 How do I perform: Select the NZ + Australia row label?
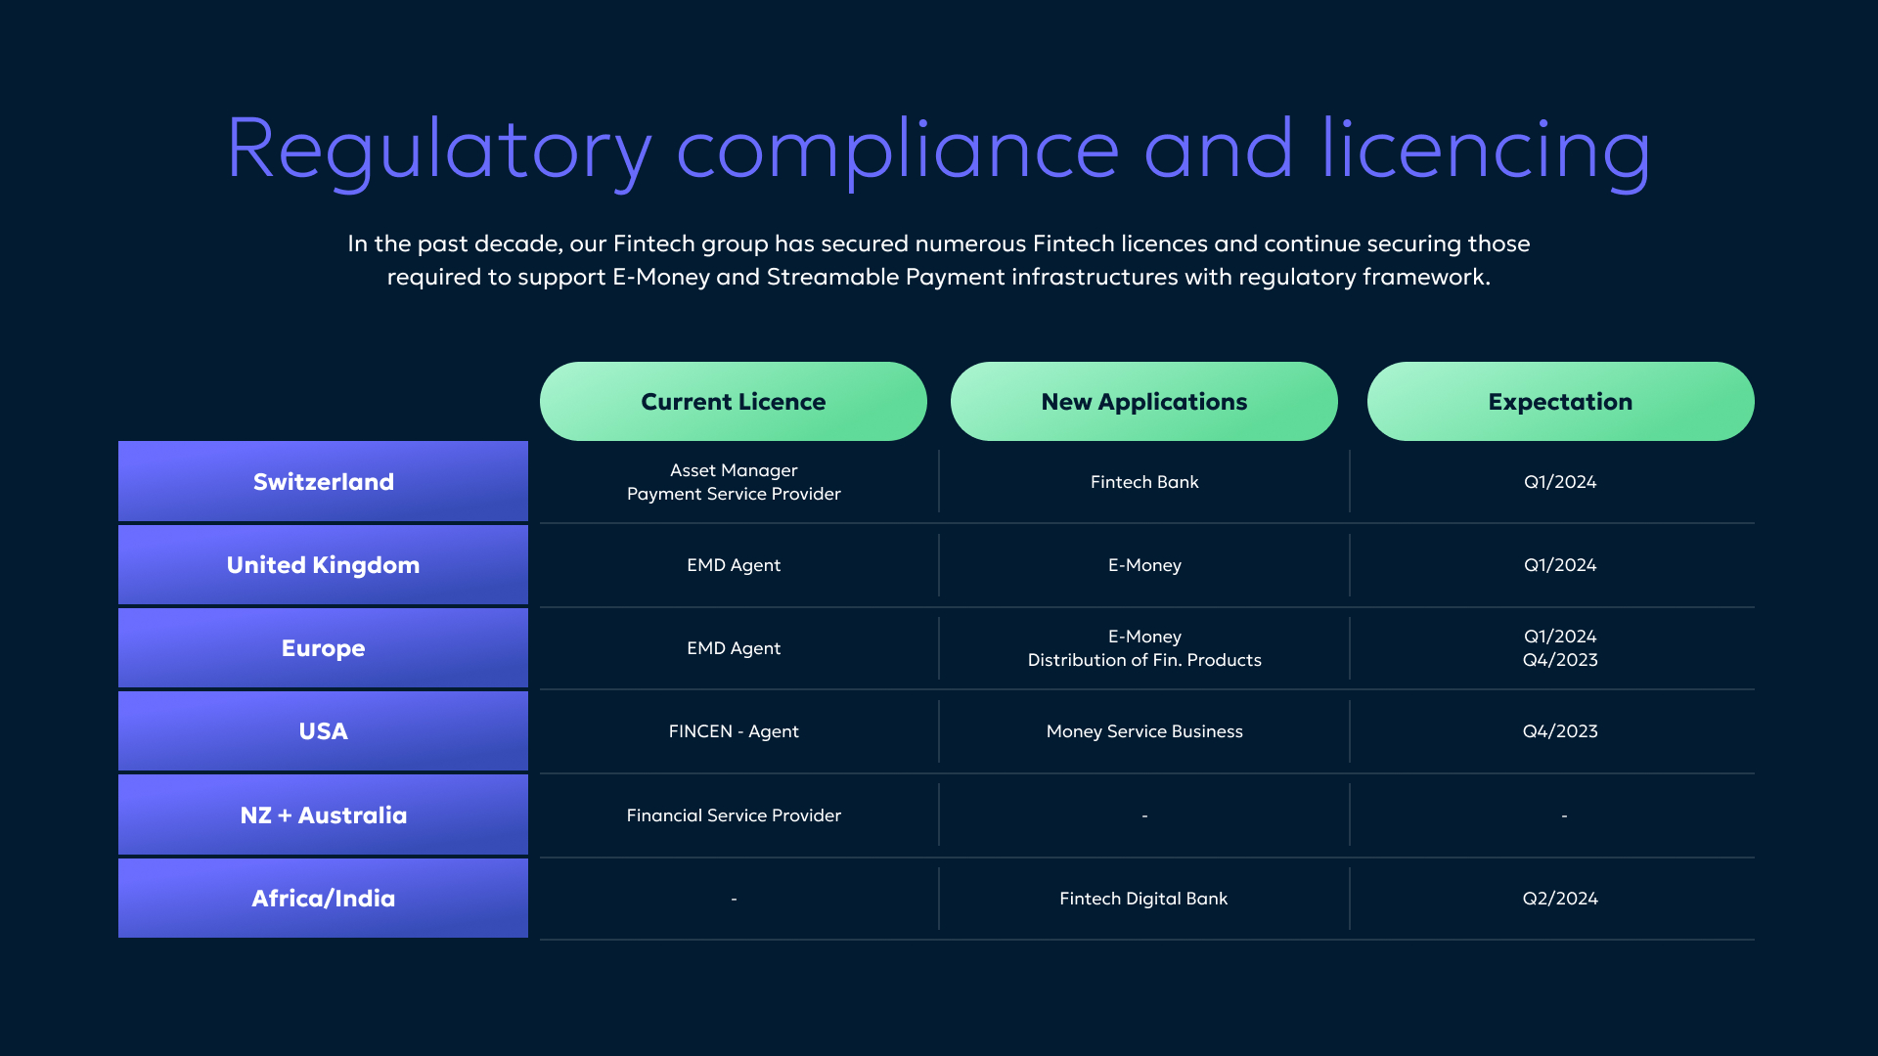(323, 815)
